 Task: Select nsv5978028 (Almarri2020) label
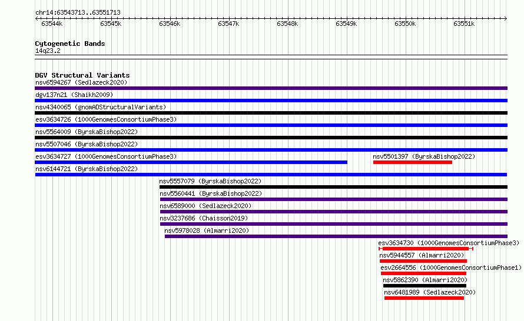pyautogui.click(x=207, y=230)
